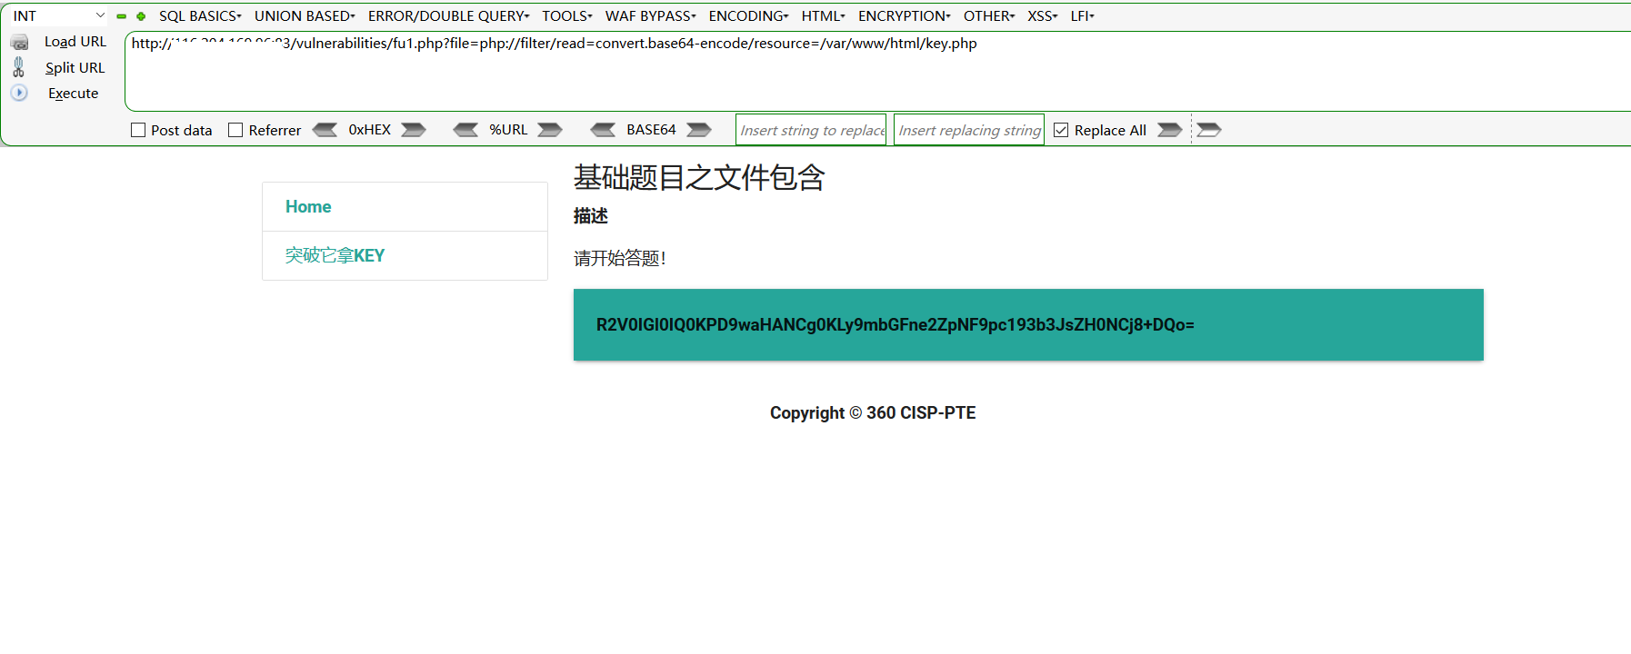This screenshot has width=1631, height=654.
Task: Click the Split URL scissors icon
Action: (18, 67)
